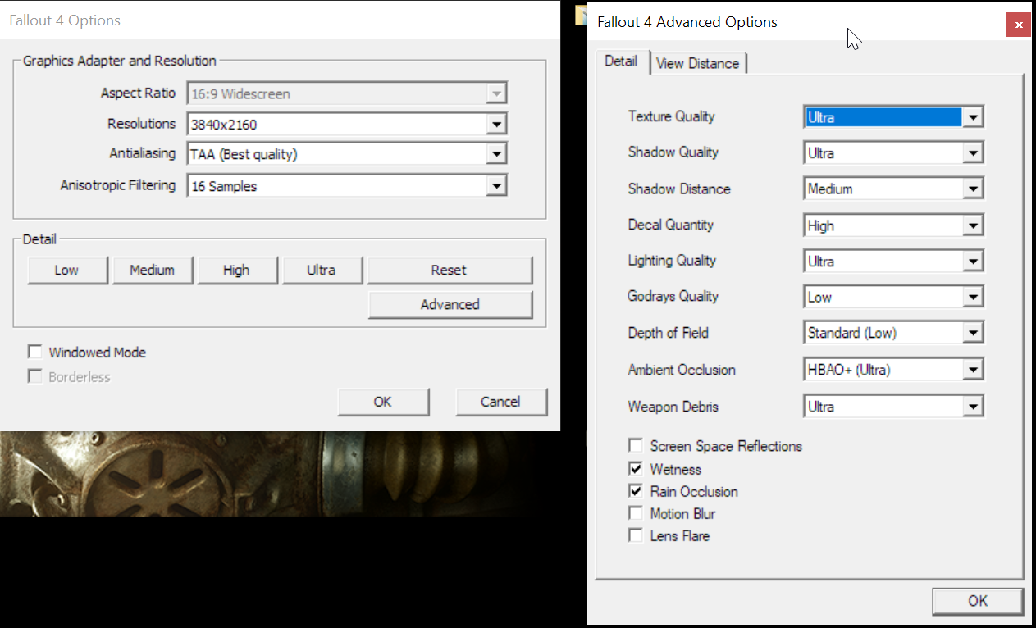Toggle Screen Space Reflections checkbox
1036x628 pixels.
pyautogui.click(x=635, y=446)
